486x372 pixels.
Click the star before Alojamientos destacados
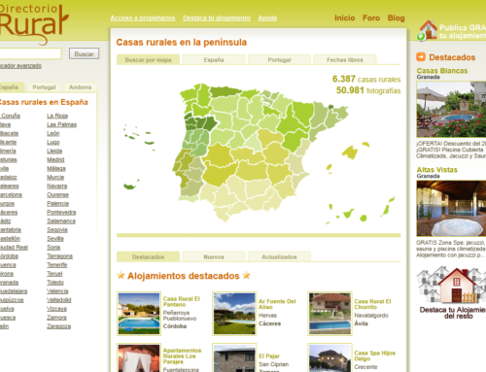point(121,275)
